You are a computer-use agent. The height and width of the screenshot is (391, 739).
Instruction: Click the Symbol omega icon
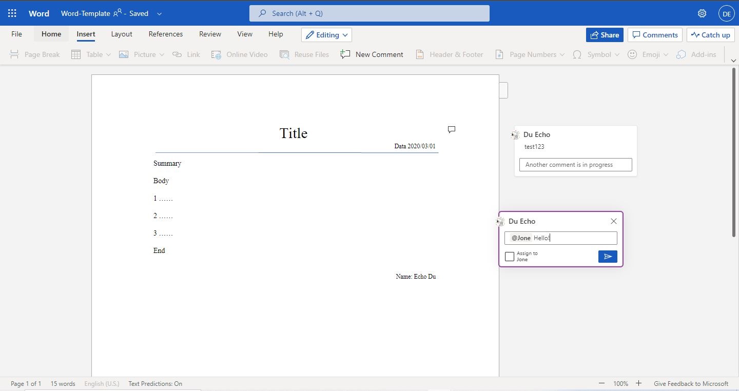pos(577,54)
